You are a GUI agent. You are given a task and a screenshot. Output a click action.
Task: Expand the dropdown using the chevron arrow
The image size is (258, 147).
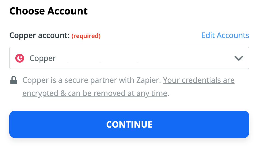click(239, 58)
